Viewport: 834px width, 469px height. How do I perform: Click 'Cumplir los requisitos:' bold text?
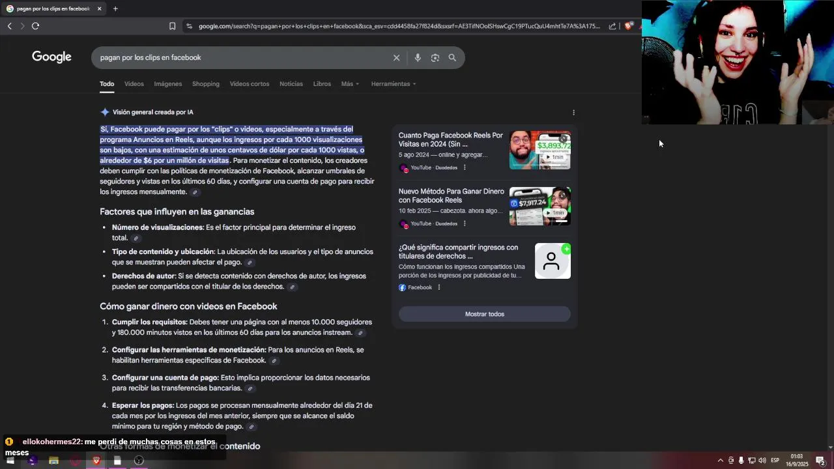click(x=150, y=322)
